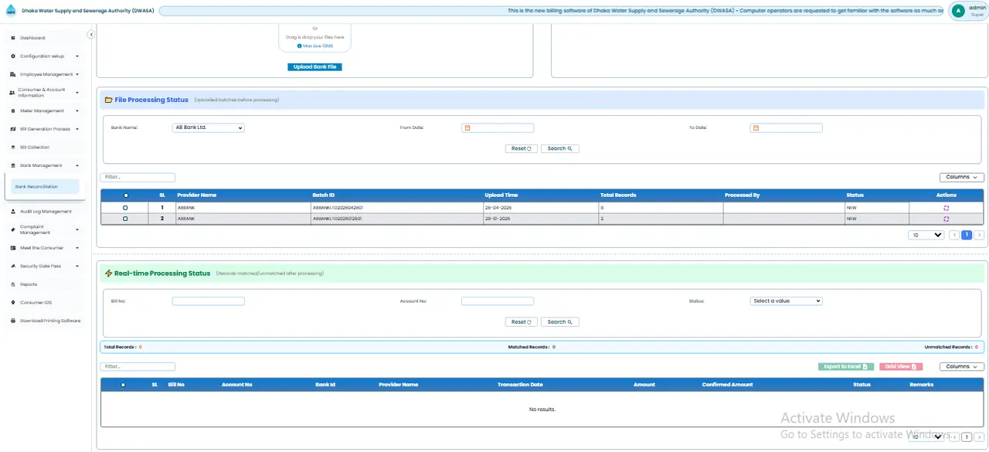The width and height of the screenshot is (989, 452).
Task: Open Columns dropdown above Real-time Processing table
Action: click(961, 366)
